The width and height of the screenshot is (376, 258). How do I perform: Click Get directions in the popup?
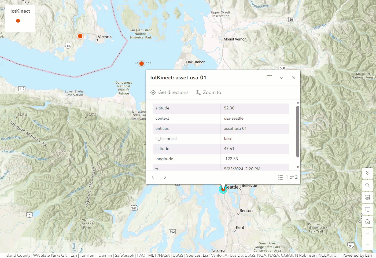pyautogui.click(x=169, y=93)
